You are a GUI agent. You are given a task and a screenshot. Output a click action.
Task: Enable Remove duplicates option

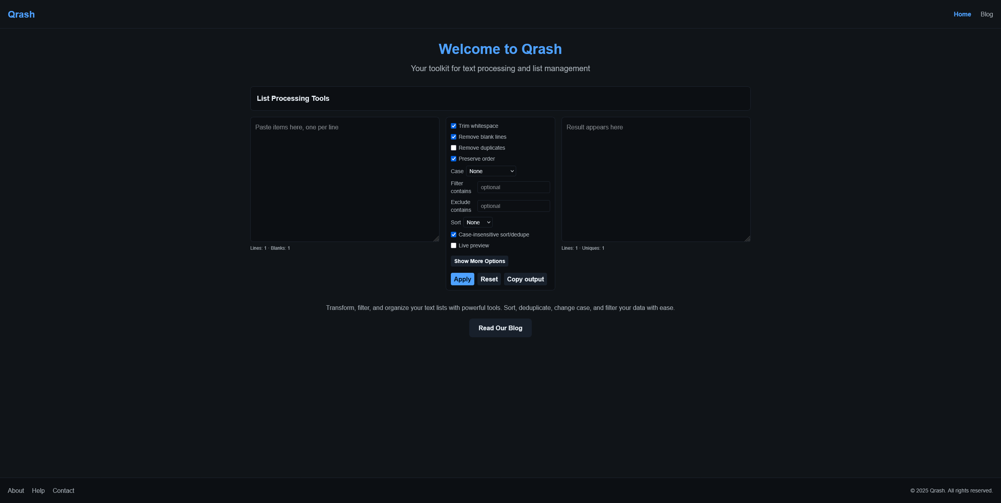coord(454,148)
